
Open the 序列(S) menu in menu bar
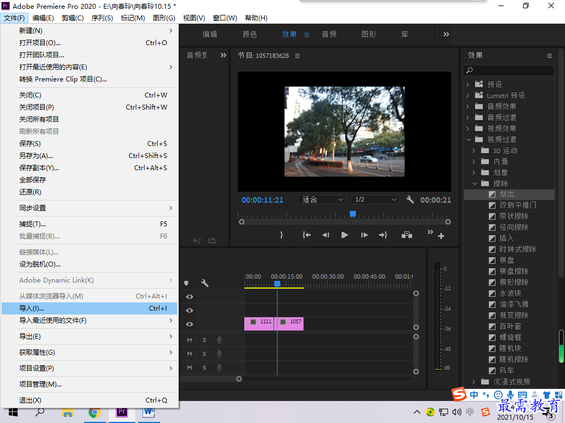coord(102,18)
